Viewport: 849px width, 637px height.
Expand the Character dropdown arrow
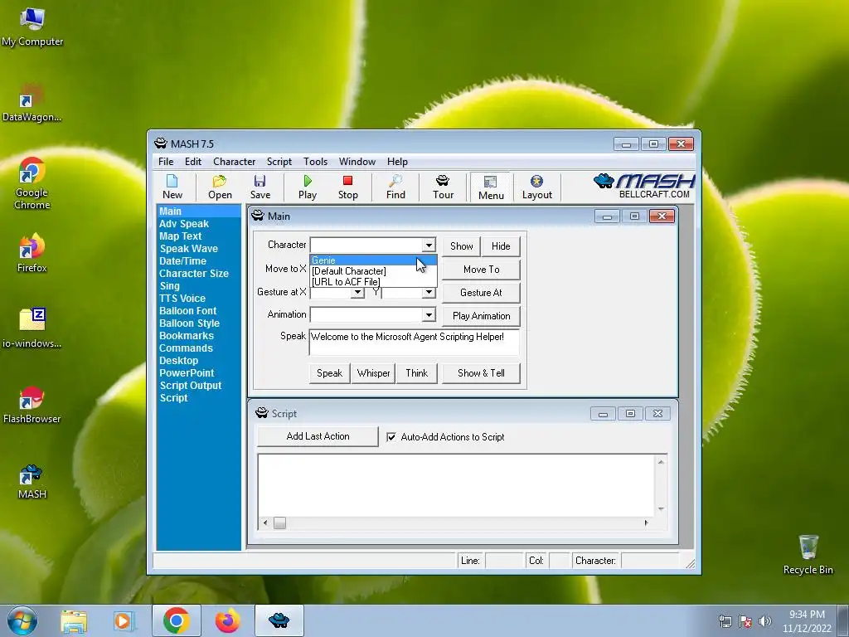click(x=429, y=246)
